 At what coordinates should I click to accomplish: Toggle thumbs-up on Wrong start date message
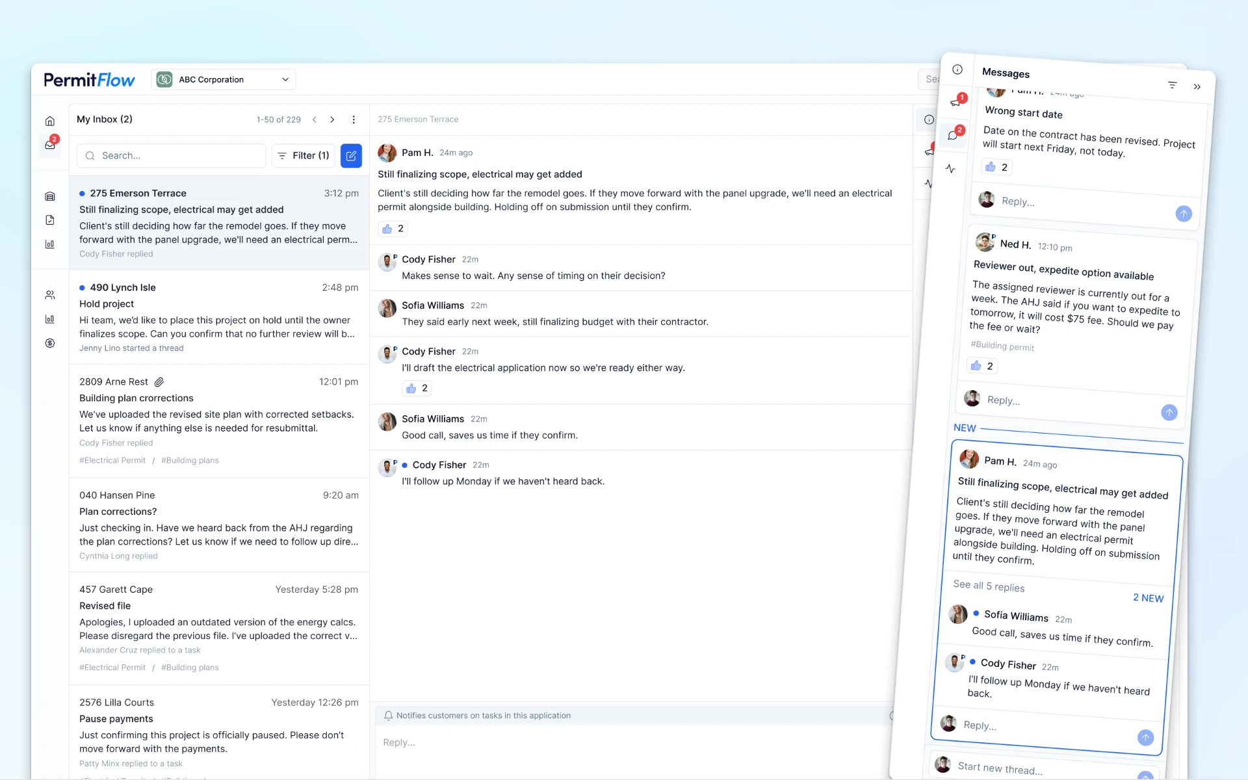[996, 167]
